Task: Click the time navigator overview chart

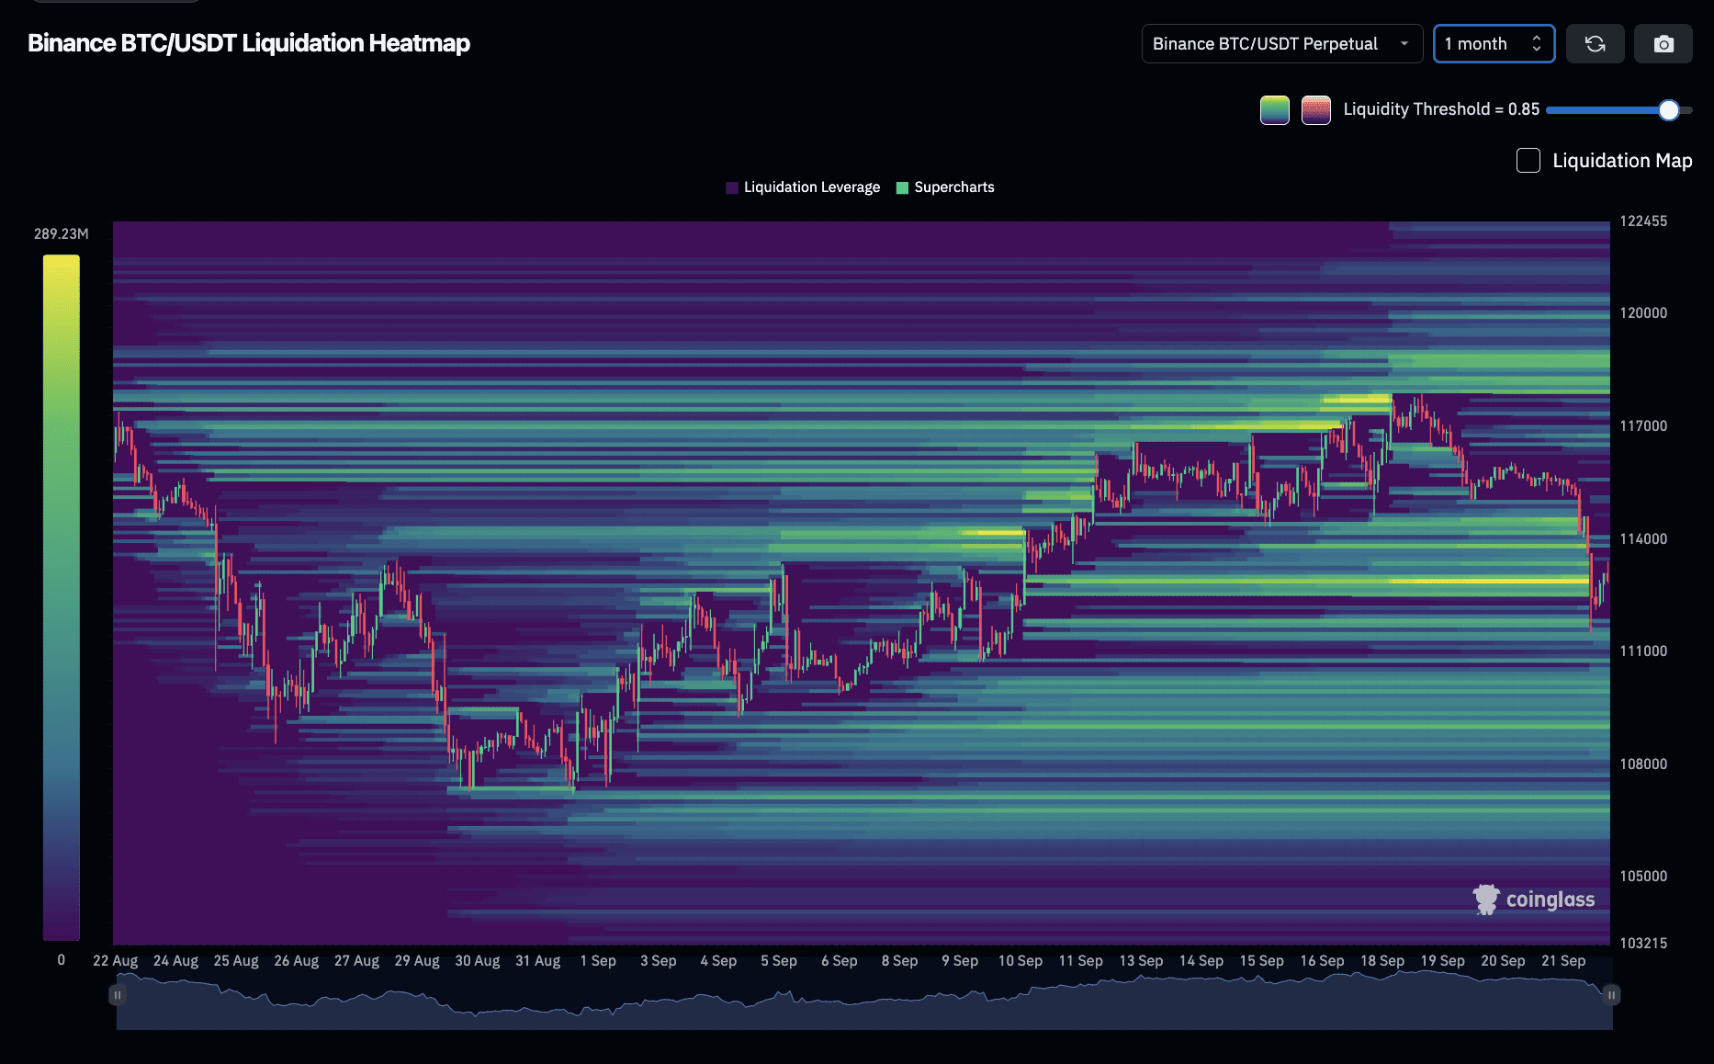Action: point(864,1000)
